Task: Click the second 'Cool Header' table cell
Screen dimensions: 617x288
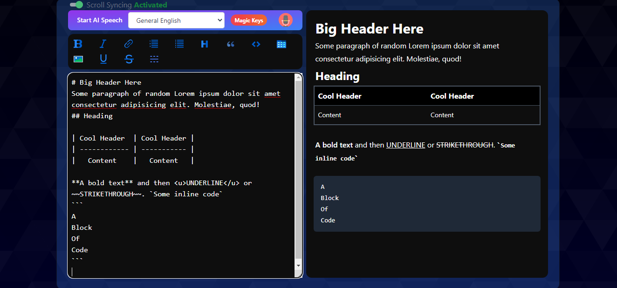Action: coord(483,96)
